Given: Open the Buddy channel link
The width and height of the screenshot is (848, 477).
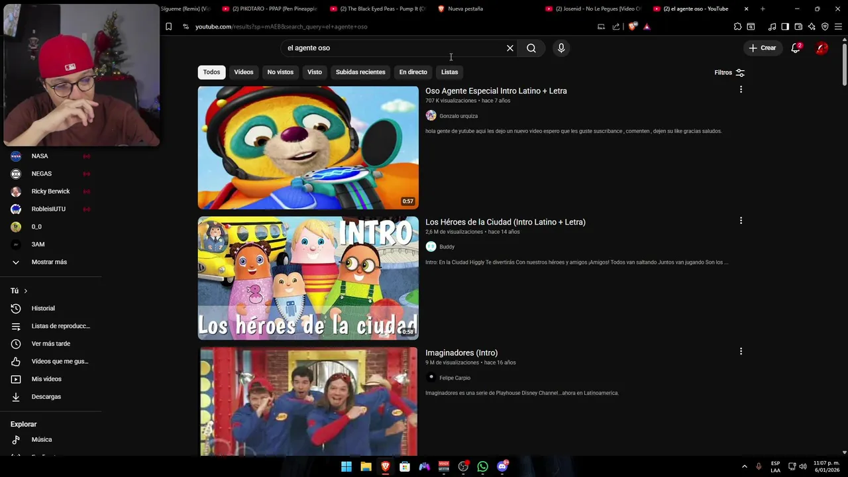Looking at the screenshot, I should click(447, 246).
